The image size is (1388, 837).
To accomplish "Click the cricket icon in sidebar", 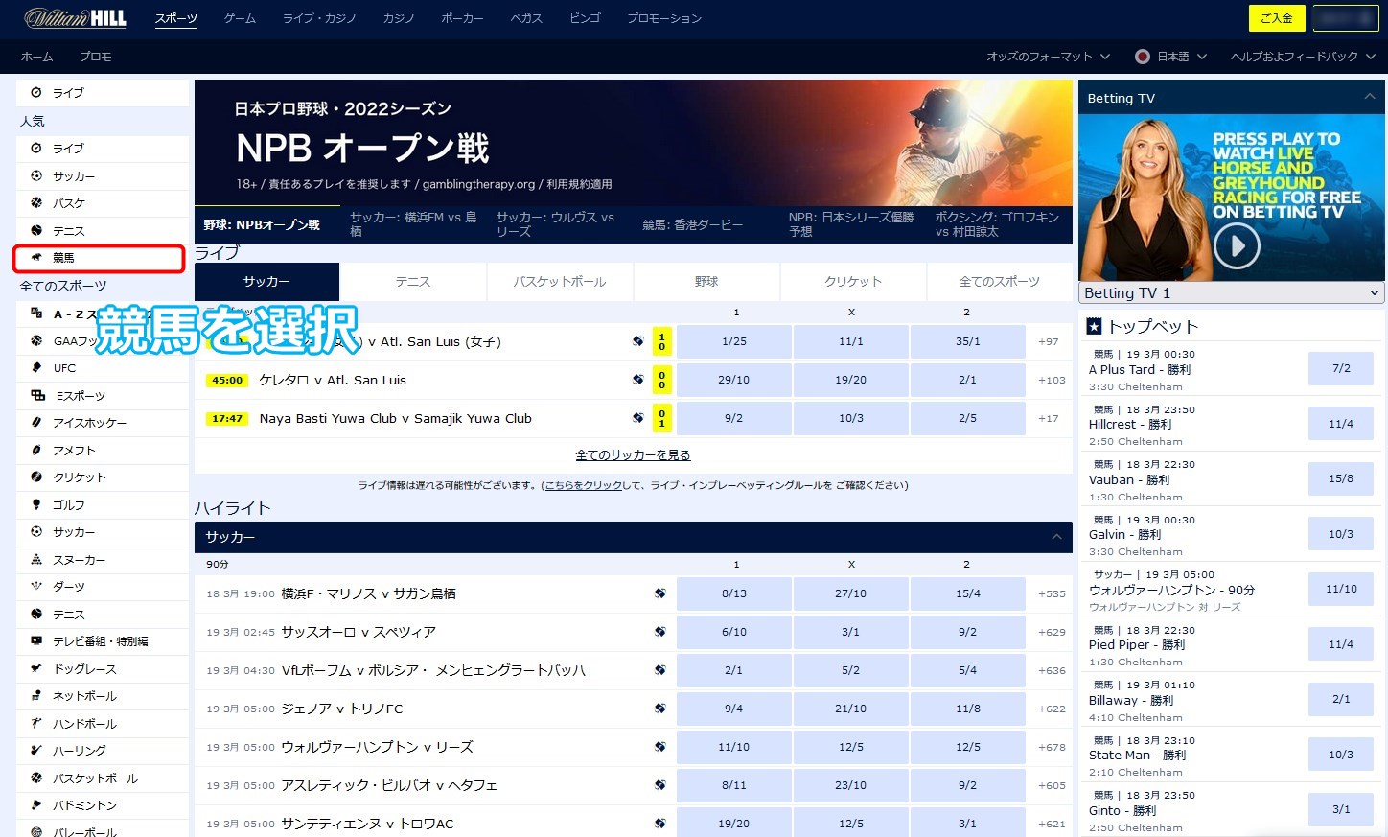I will (36, 477).
